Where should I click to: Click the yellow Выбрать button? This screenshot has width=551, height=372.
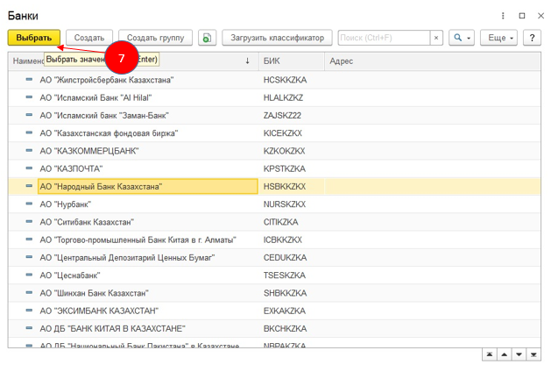pos(34,38)
